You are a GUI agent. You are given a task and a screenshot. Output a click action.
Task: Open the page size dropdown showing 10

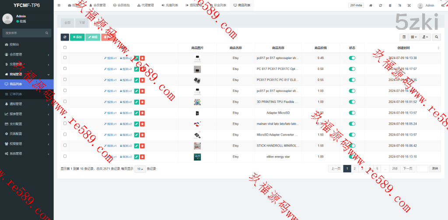click(x=140, y=169)
